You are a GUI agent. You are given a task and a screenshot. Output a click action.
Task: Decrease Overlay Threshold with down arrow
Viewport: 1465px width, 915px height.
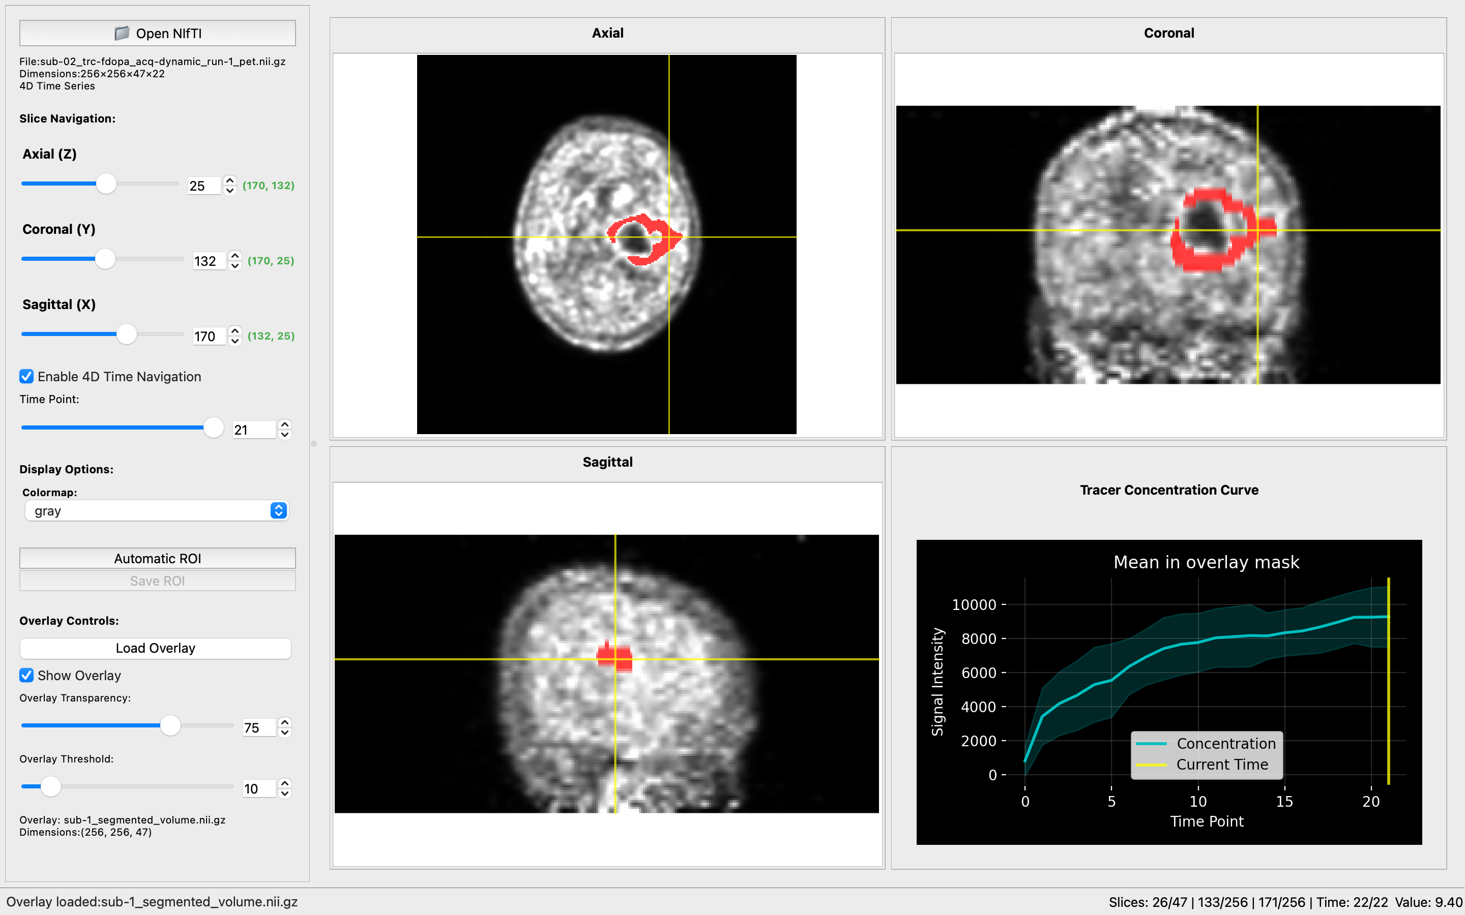[284, 794]
